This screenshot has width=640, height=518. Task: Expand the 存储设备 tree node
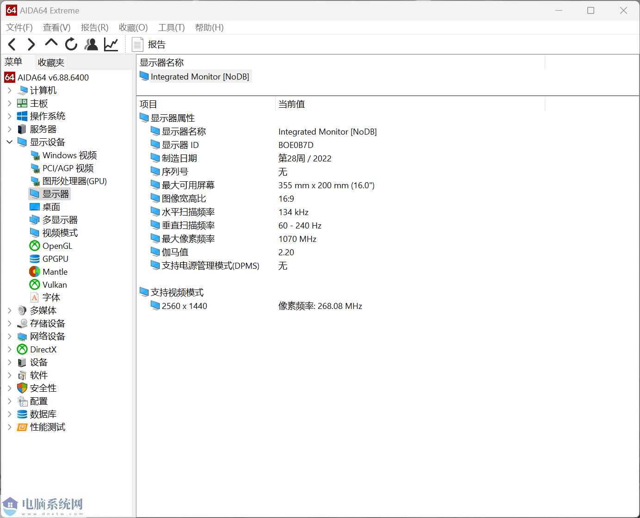coord(9,323)
